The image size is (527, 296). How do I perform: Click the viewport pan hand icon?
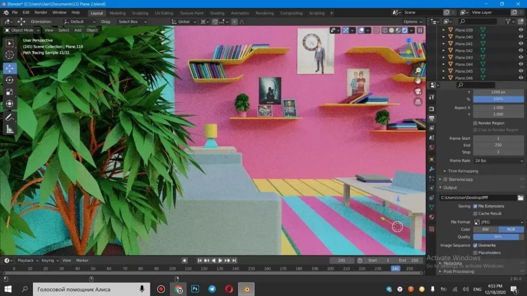[x=418, y=80]
